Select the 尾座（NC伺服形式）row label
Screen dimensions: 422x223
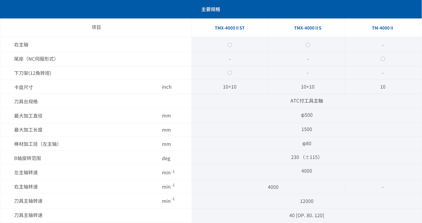click(35, 59)
